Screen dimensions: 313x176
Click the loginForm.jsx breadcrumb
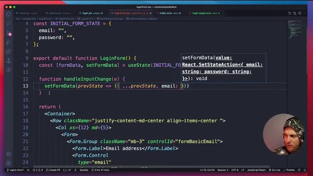[65, 19]
